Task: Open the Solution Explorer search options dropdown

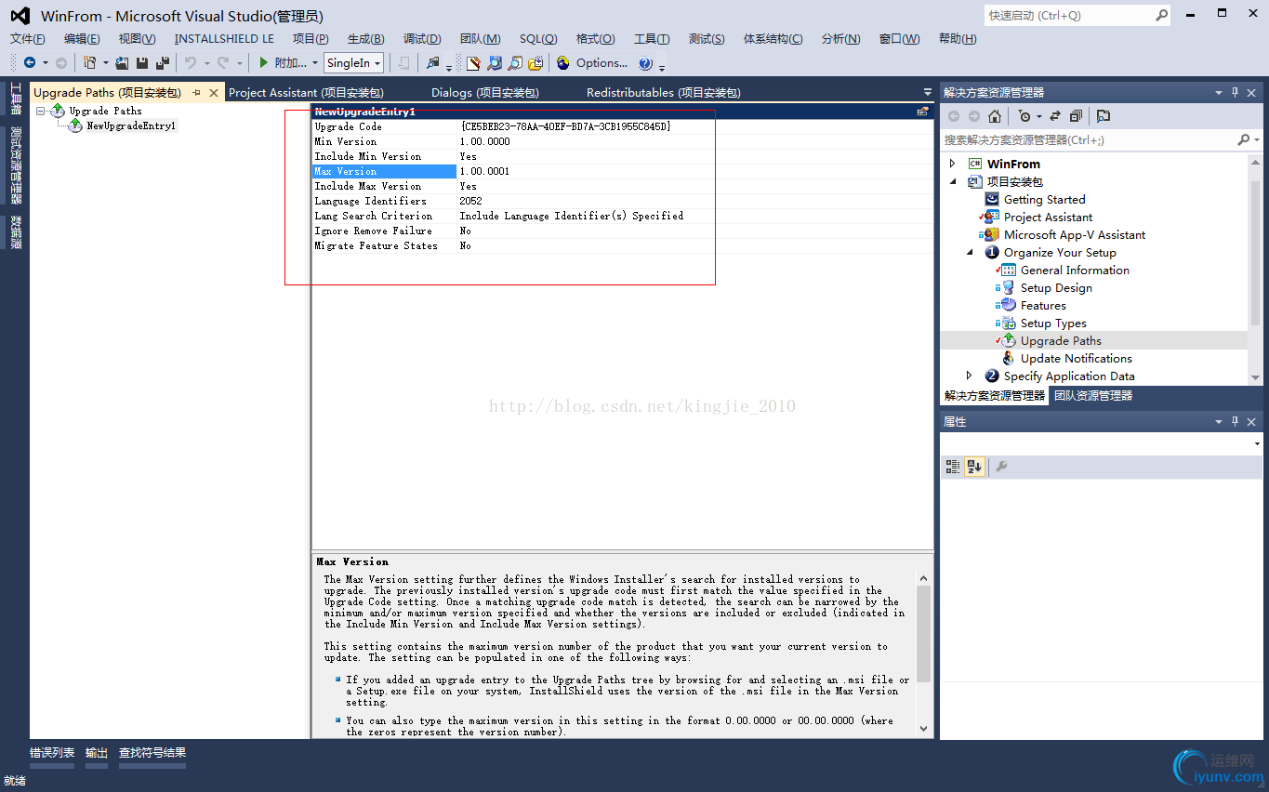Action: [1257, 139]
